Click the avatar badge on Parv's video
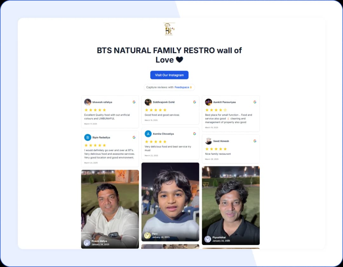 147,235
